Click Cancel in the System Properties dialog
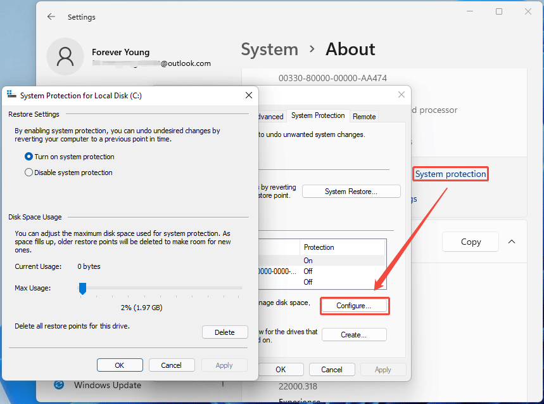Screen dimensions: 544x404 [x=332, y=369]
